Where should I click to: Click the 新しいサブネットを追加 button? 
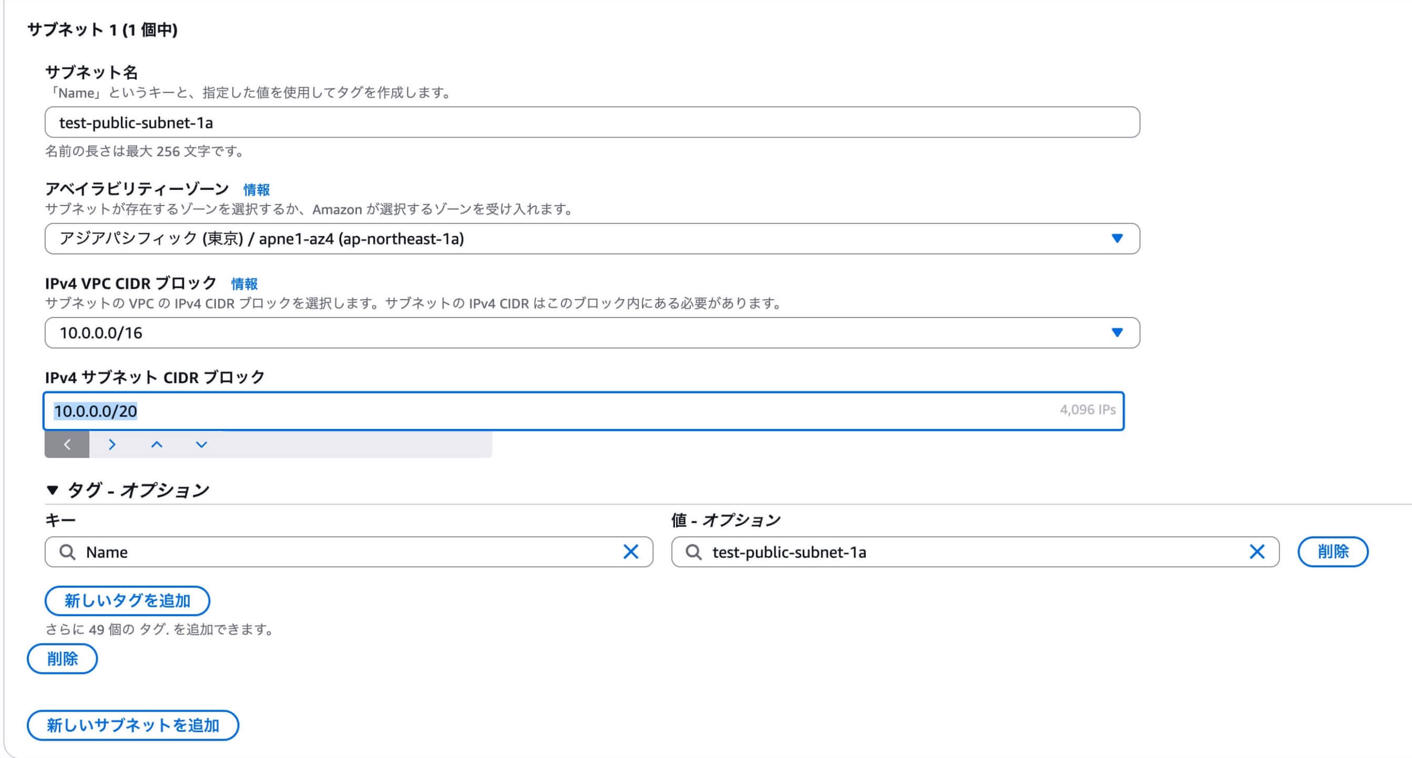click(132, 724)
